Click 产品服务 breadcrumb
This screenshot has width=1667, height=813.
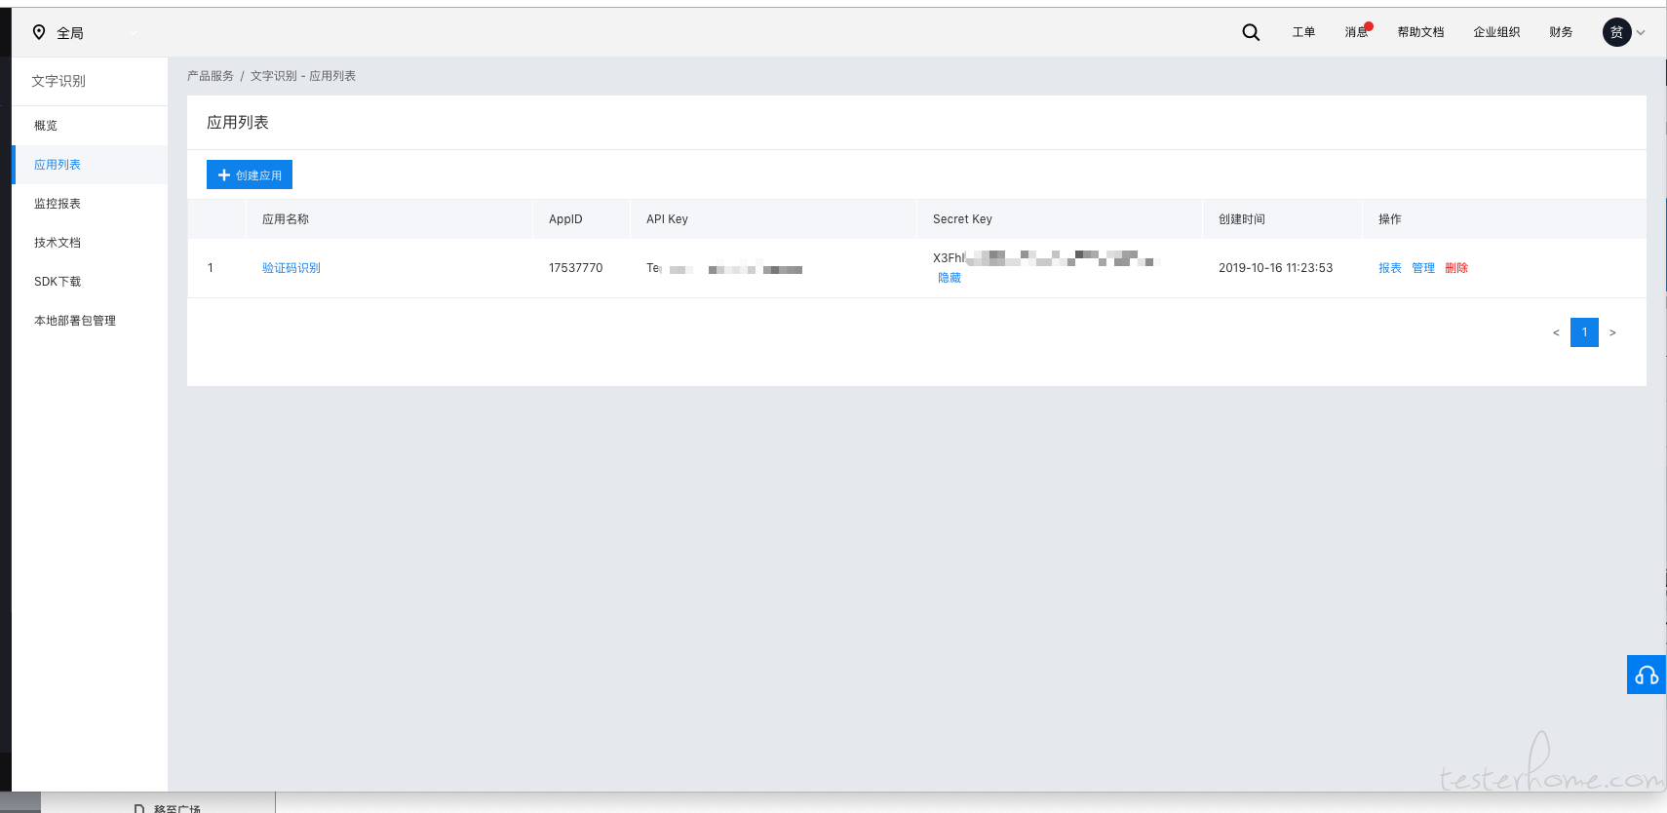[x=211, y=76]
